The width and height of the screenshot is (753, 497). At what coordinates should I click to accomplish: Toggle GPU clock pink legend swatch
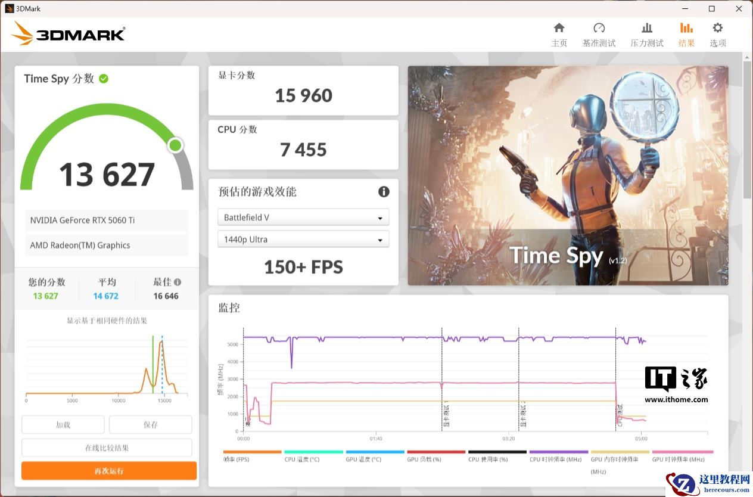[683, 452]
